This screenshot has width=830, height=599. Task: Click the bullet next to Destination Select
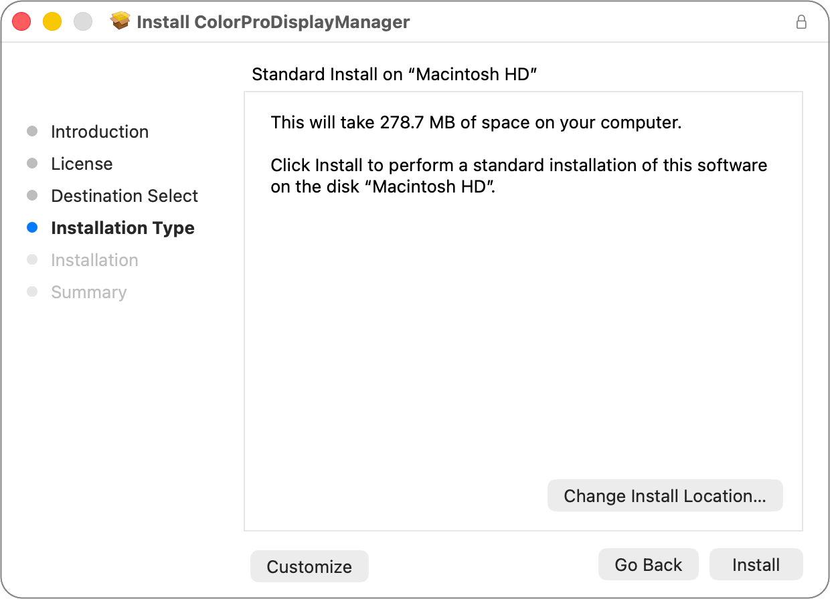click(32, 195)
